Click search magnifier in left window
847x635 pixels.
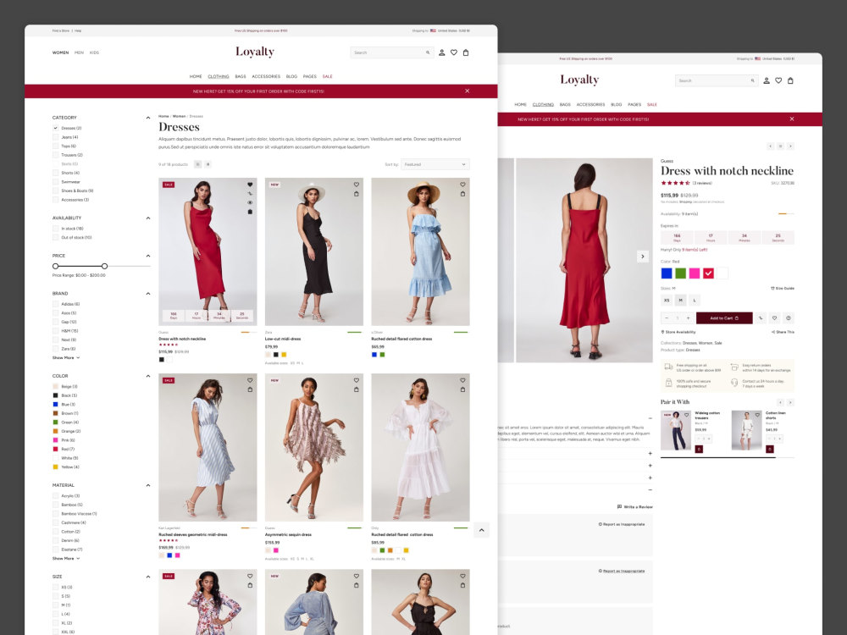(x=428, y=52)
